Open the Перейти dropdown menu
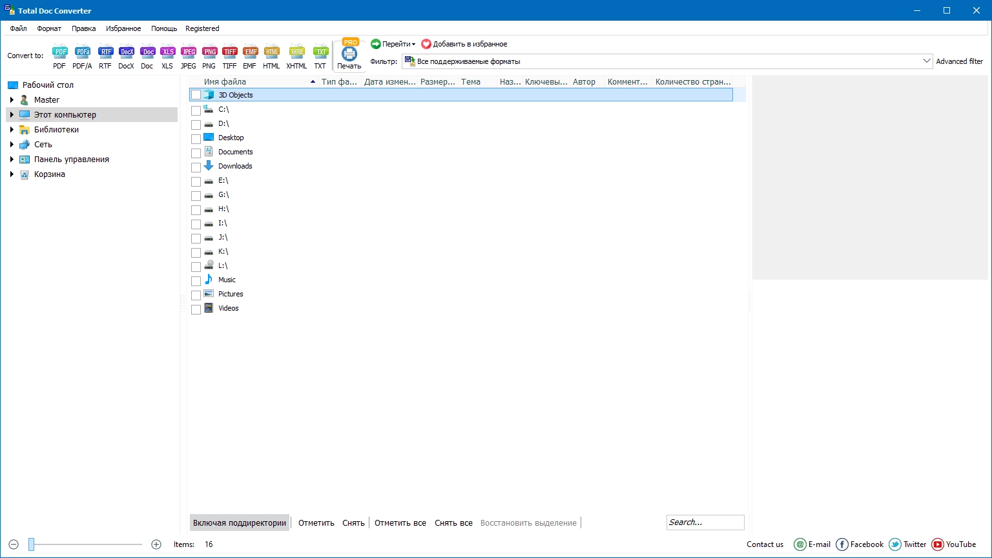Image resolution: width=992 pixels, height=558 pixels. pyautogui.click(x=393, y=44)
